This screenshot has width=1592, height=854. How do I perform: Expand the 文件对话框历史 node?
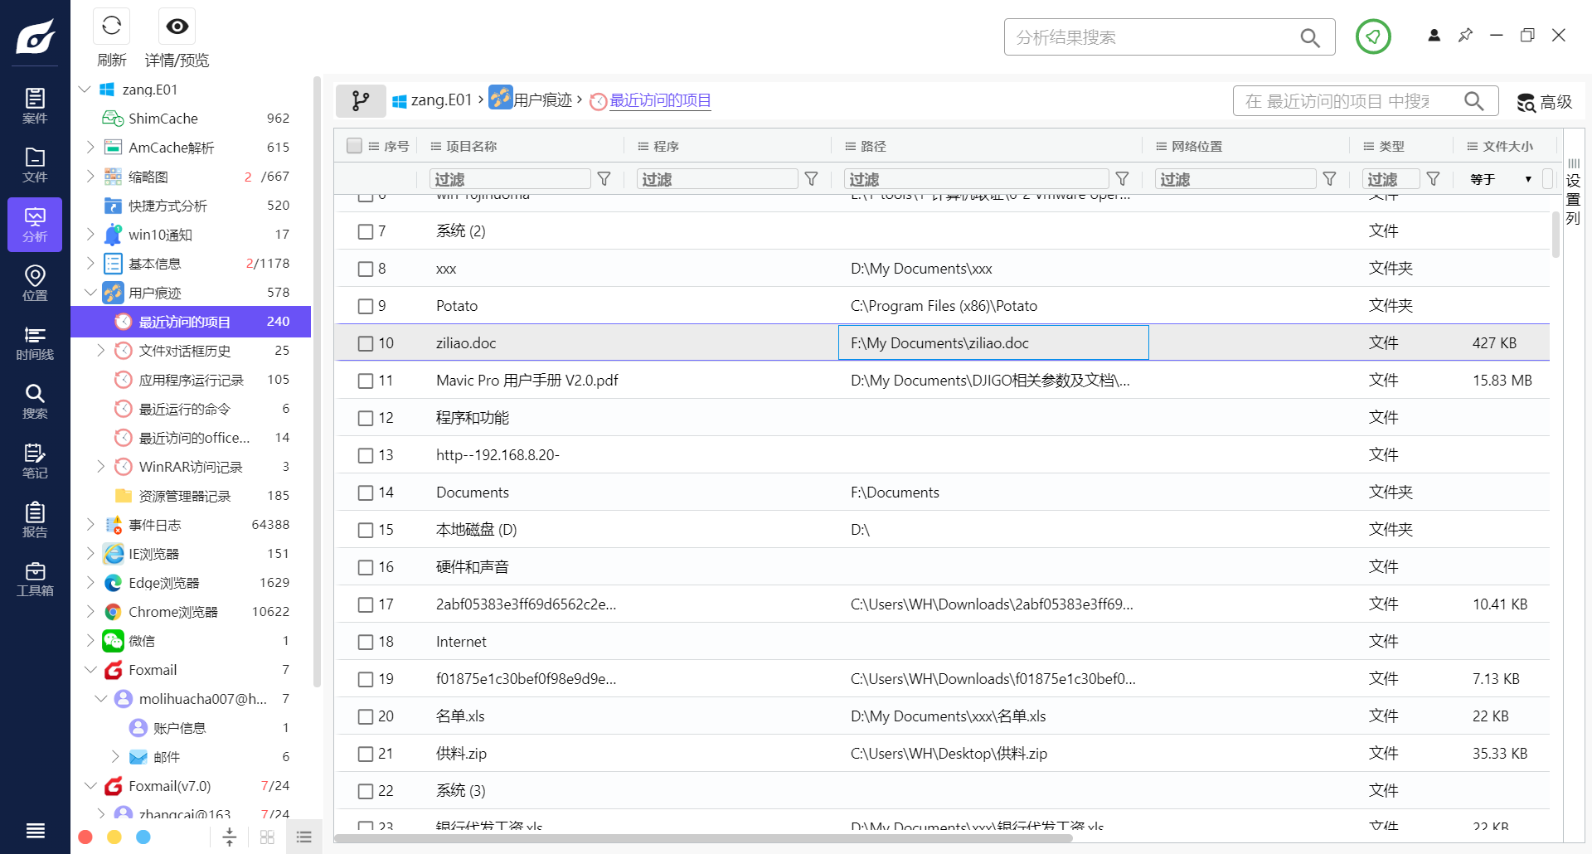[x=100, y=350]
